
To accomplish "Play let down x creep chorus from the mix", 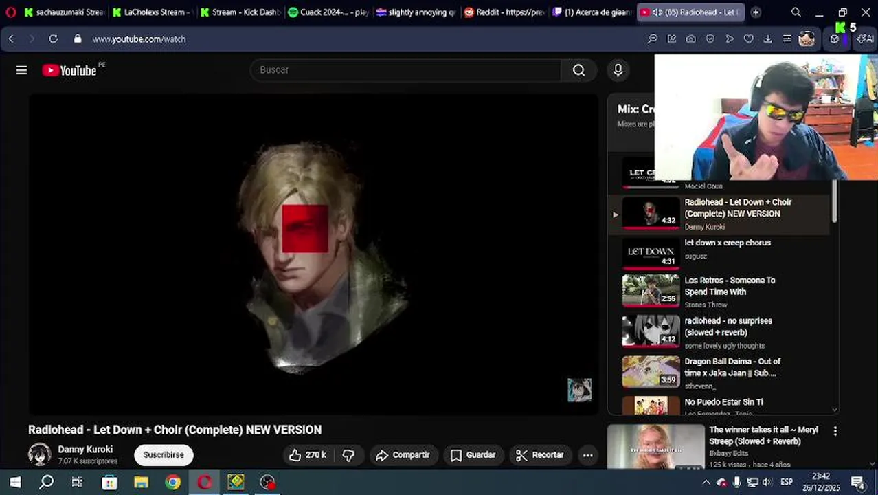I will [x=728, y=243].
